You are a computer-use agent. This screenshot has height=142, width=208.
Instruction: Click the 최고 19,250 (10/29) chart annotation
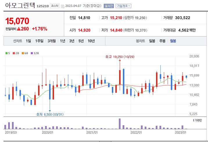pos(120,57)
